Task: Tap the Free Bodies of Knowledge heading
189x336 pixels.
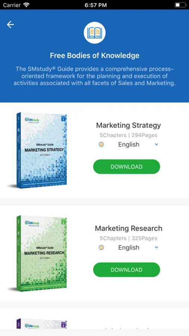Action: (x=95, y=56)
